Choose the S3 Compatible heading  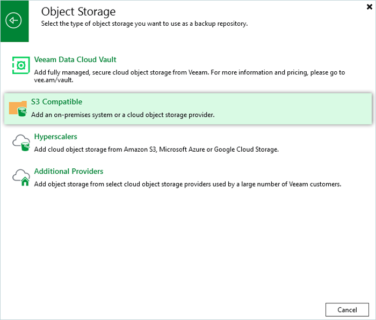point(56,102)
